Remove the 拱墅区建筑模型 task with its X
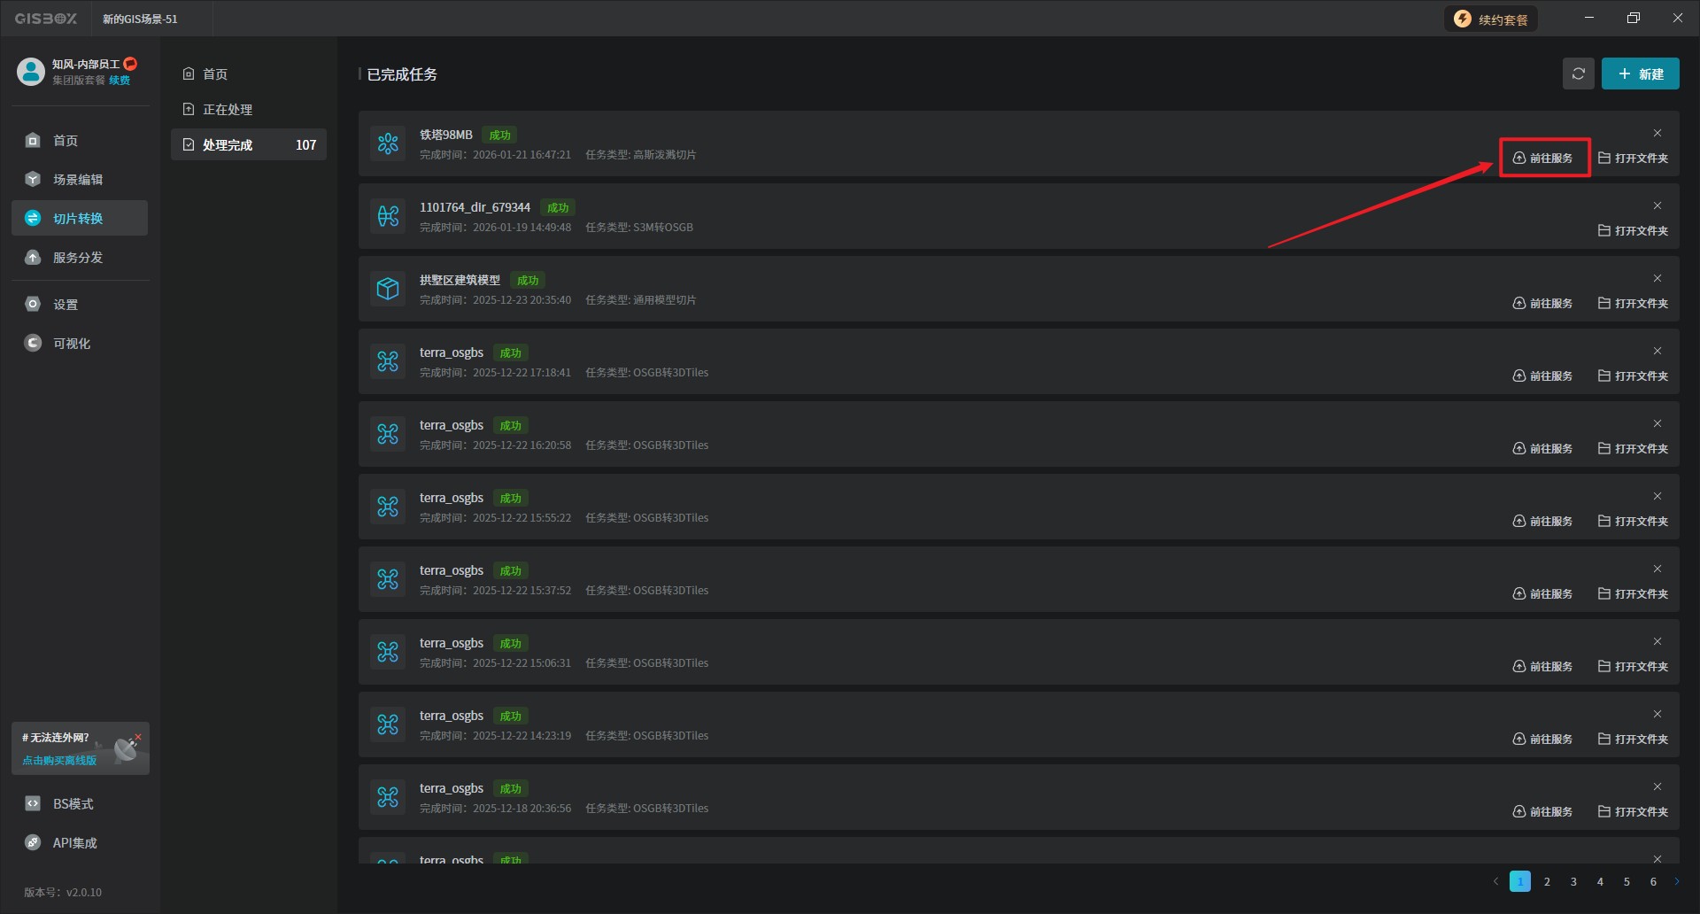Viewport: 1700px width, 914px height. coord(1657,279)
